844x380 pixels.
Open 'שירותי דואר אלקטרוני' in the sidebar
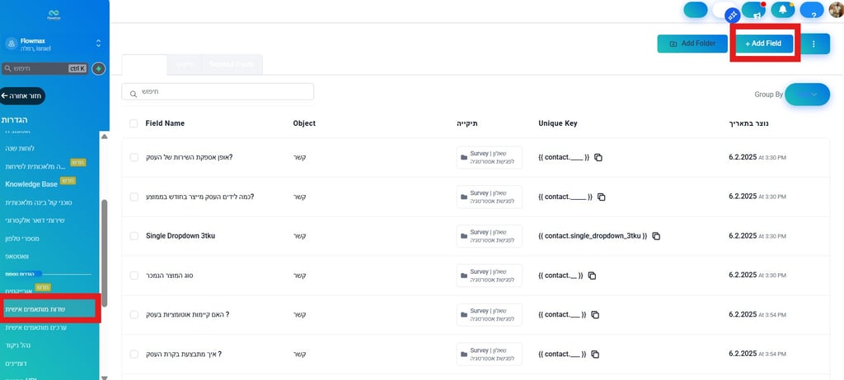click(x=35, y=220)
